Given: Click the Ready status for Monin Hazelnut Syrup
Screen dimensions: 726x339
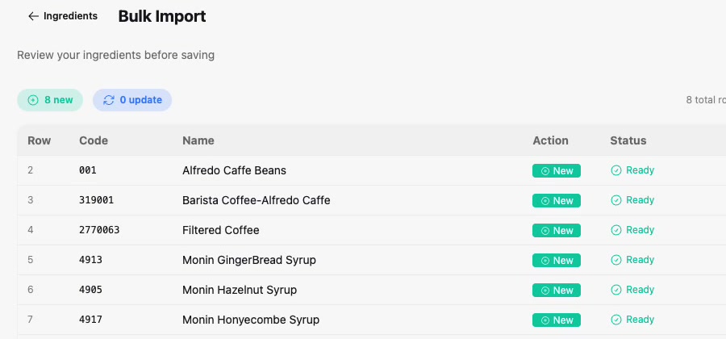Looking at the screenshot, I should click(632, 290).
